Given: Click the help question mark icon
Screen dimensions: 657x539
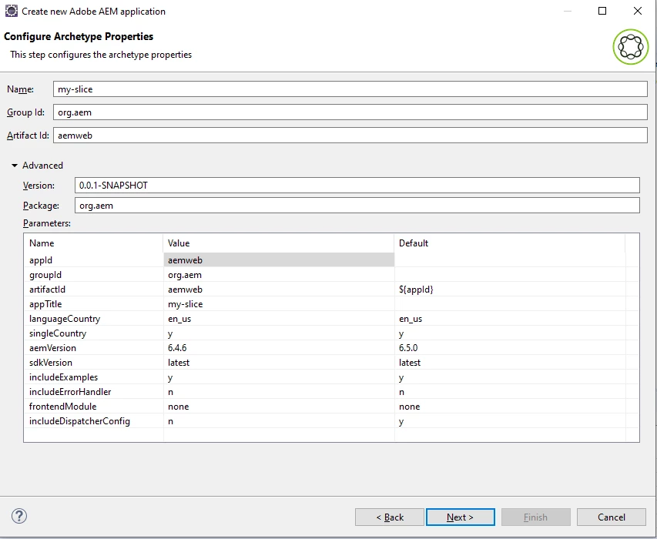Looking at the screenshot, I should coord(19,516).
